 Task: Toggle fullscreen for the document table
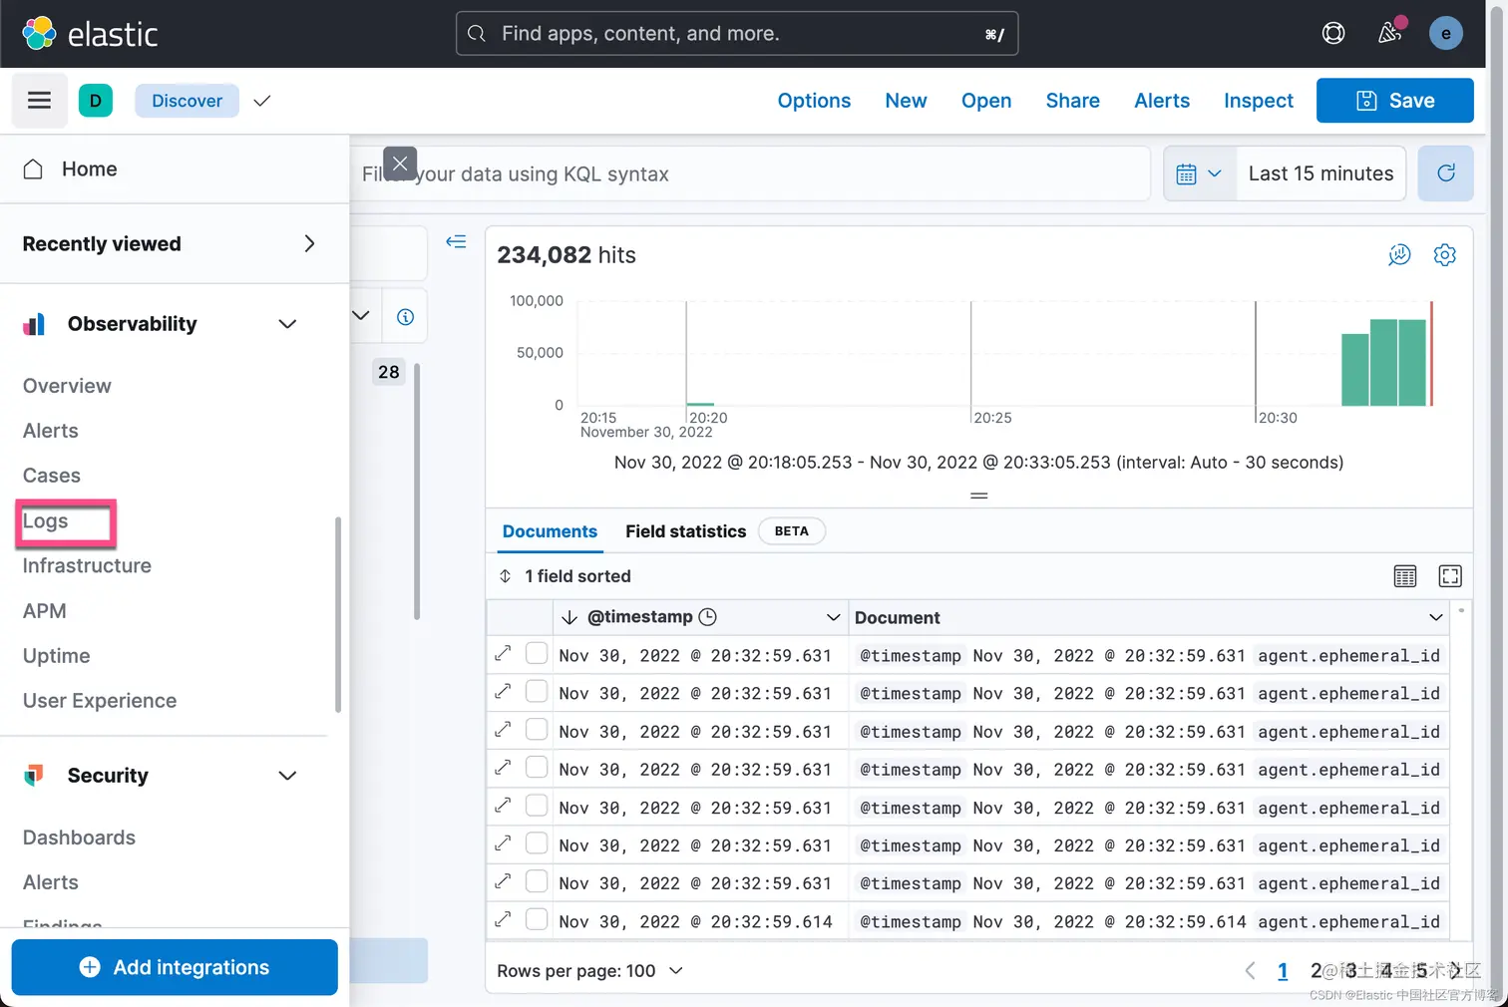[x=1450, y=576]
